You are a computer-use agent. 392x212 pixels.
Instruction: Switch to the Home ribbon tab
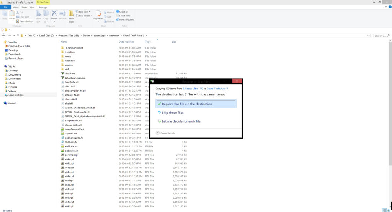tap(15, 8)
